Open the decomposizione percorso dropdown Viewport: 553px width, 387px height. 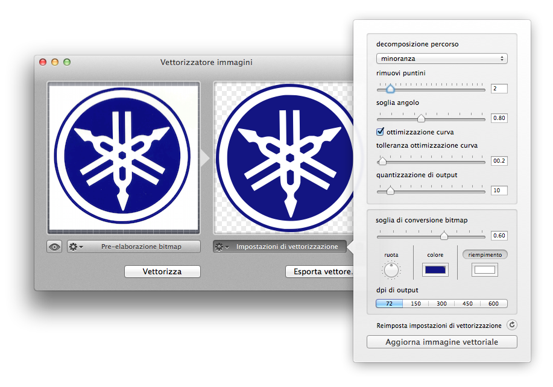(441, 58)
